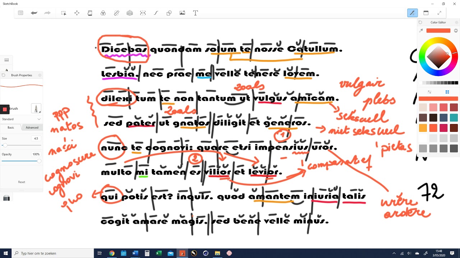Choose the rectangle selection tool
Viewport: 460px width, 258px height.
[64, 13]
